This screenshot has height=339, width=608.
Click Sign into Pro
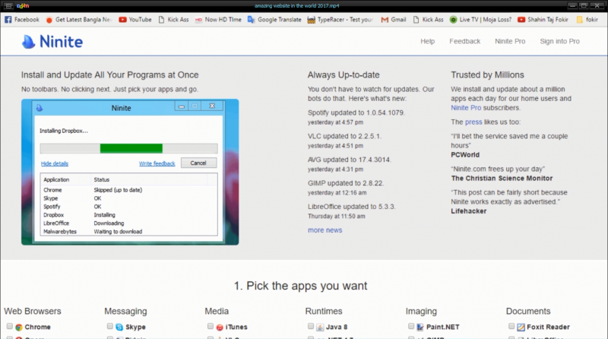[559, 41]
